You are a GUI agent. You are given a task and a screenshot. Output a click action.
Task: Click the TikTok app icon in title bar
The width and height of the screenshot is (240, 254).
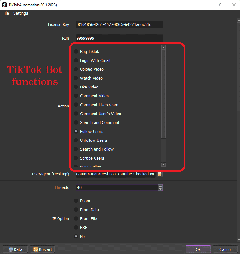(4, 5)
